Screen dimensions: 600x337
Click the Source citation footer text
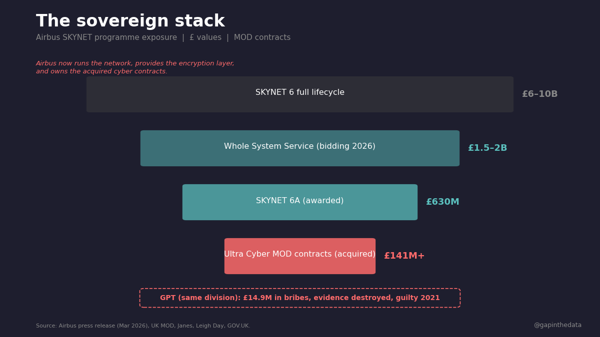tap(143, 326)
